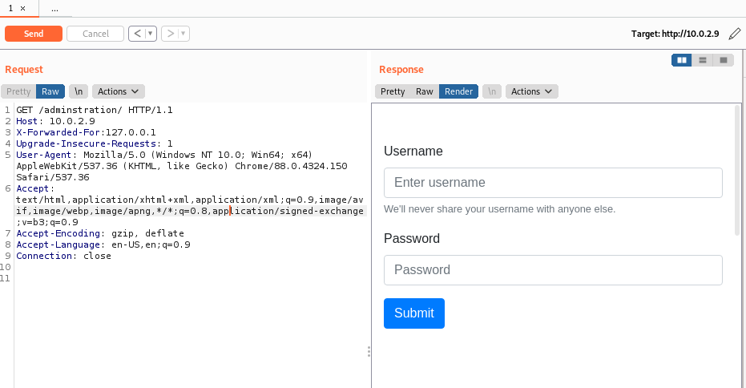This screenshot has width=746, height=388.
Task: Open back history dropdown arrow
Action: point(151,34)
